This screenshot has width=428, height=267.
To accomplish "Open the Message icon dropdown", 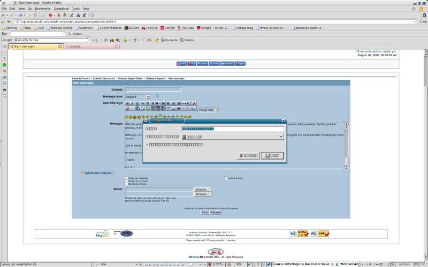I will click(137, 97).
